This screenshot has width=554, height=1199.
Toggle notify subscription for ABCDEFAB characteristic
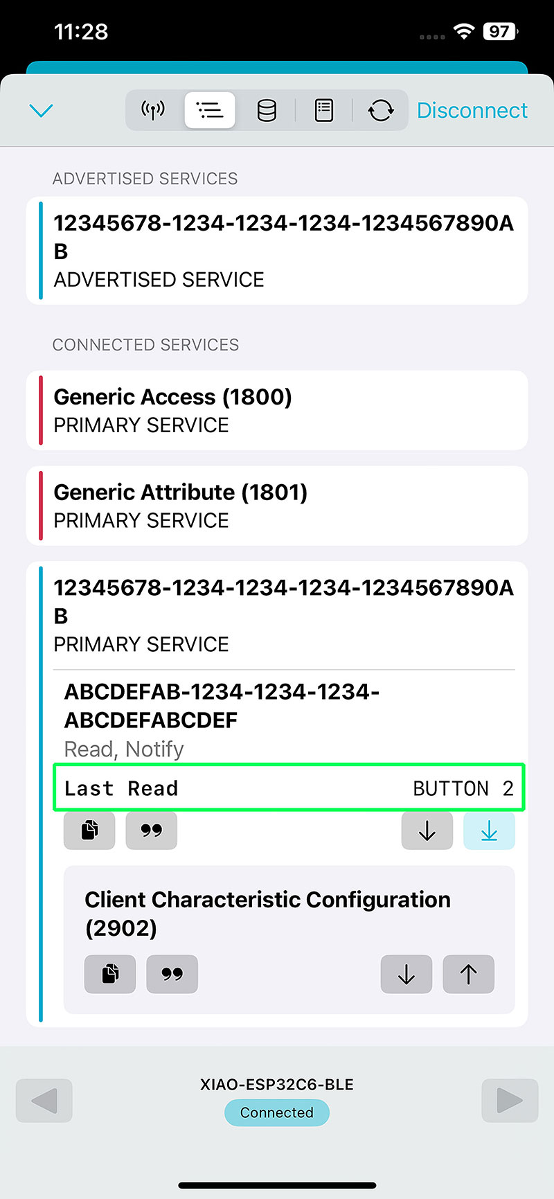[489, 830]
